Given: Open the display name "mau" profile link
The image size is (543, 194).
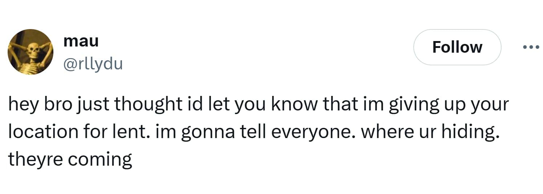Looking at the screenshot, I should [81, 41].
